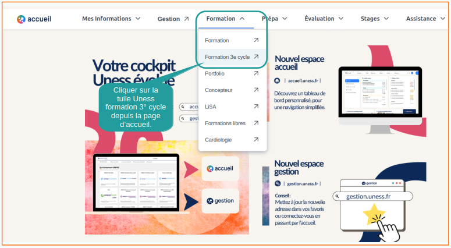Viewport: 451px width, 248px height.
Task: Collapse the Formation menu chevron
Action: (x=242, y=19)
